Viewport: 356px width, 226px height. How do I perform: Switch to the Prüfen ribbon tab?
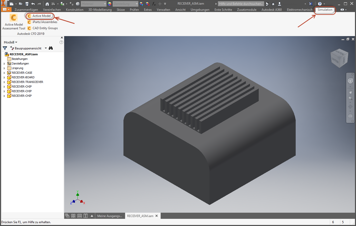tap(134, 10)
